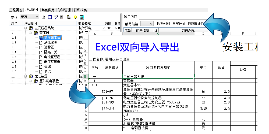Image resolution: width=269 pixels, height=134 pixels.
Task: Select Excel column D header
Action: click(x=203, y=33)
